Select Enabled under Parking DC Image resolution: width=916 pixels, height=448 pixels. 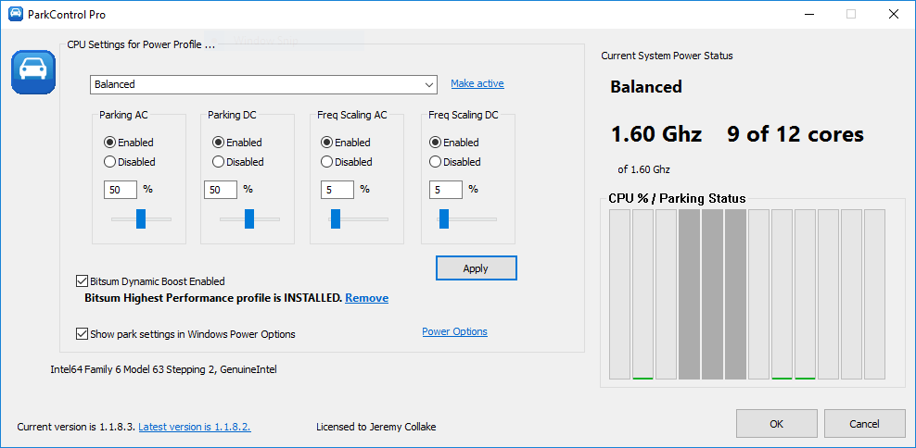click(237, 143)
